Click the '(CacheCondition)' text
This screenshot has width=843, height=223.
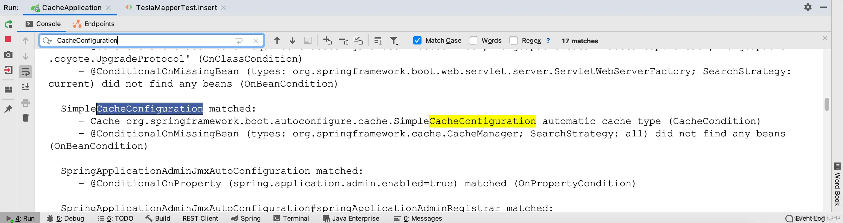(714, 121)
